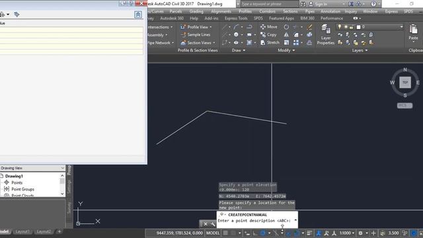Select the Scale tool in Modify panel
This screenshot has height=238, width=423.
[286, 42]
